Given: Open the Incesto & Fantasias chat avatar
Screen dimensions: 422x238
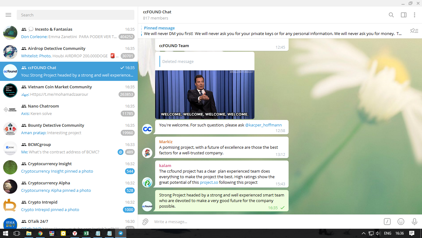Looking at the screenshot, I should (x=10, y=33).
